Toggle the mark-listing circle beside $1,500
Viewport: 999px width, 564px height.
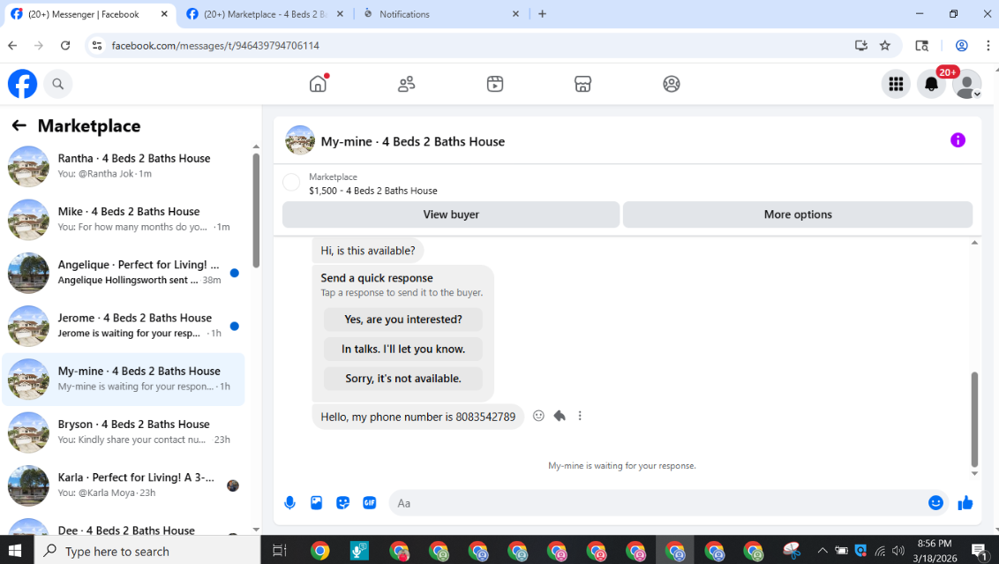coord(291,183)
